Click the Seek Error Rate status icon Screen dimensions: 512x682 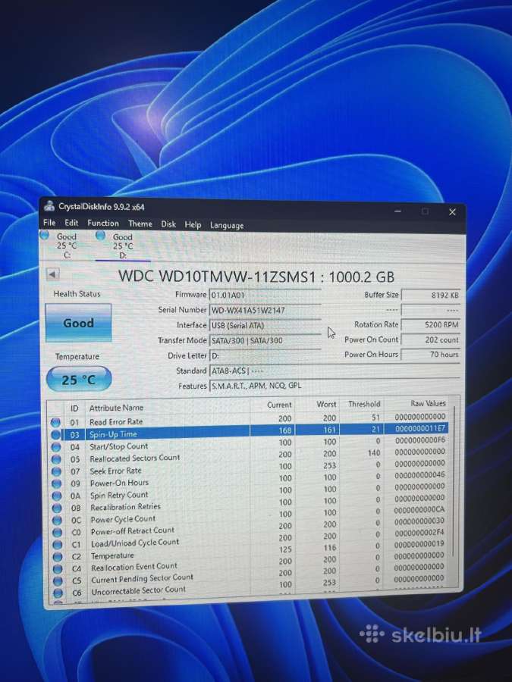click(56, 471)
